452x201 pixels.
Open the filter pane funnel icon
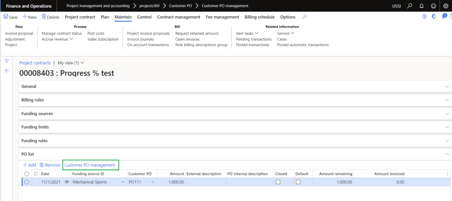pyautogui.click(x=7, y=61)
